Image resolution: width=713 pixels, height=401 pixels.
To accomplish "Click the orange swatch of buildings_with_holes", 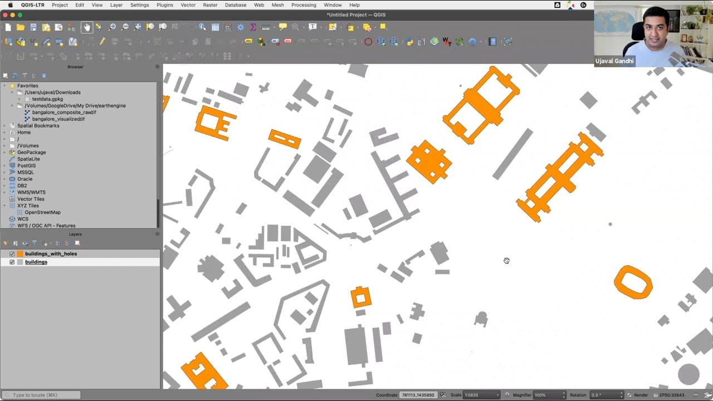I will 20,254.
